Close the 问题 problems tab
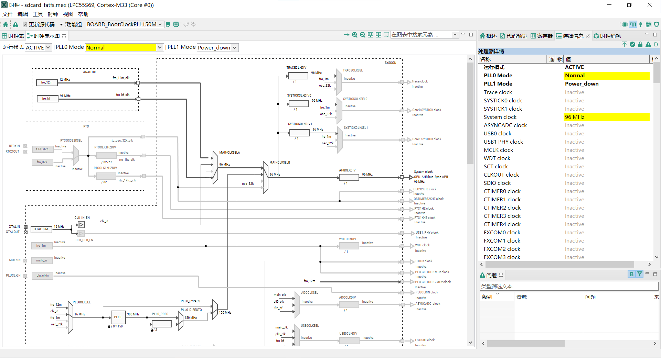The height and width of the screenshot is (358, 661). pyautogui.click(x=501, y=275)
